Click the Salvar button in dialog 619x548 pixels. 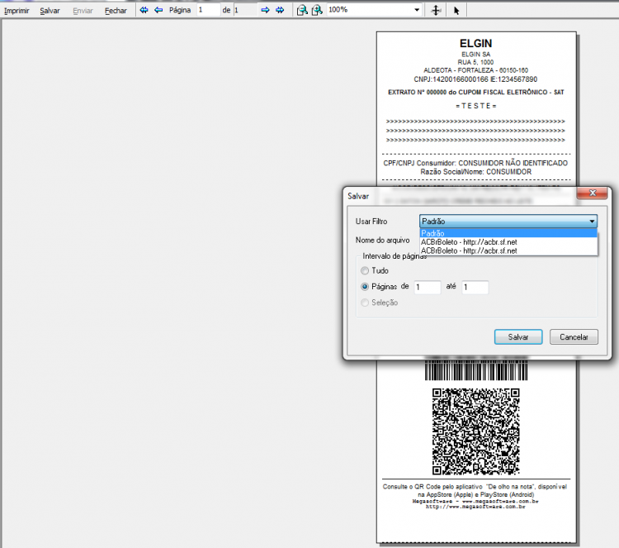[x=518, y=337]
